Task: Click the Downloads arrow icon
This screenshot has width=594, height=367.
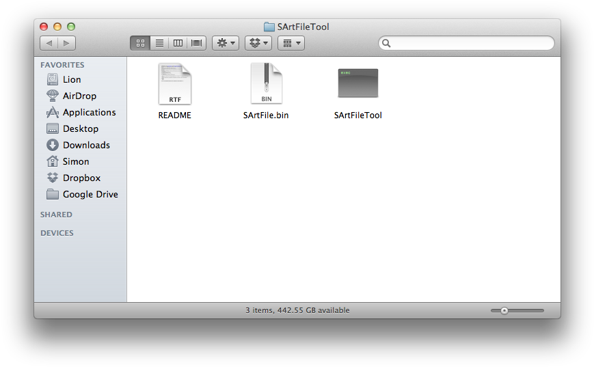Action: pyautogui.click(x=53, y=145)
